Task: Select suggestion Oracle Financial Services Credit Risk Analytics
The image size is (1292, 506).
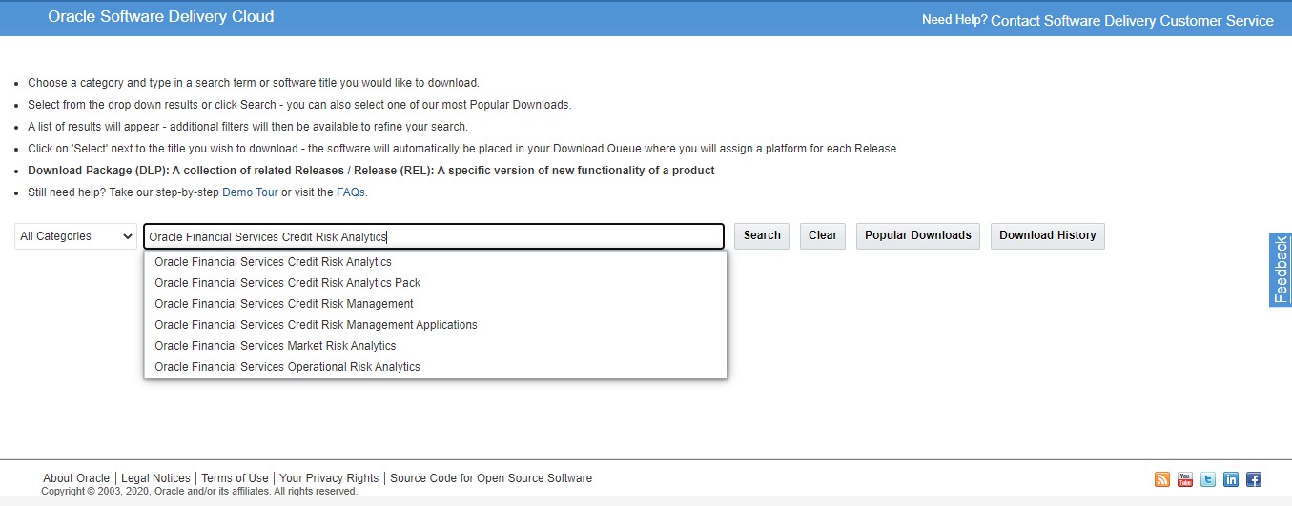Action: pyautogui.click(x=436, y=262)
